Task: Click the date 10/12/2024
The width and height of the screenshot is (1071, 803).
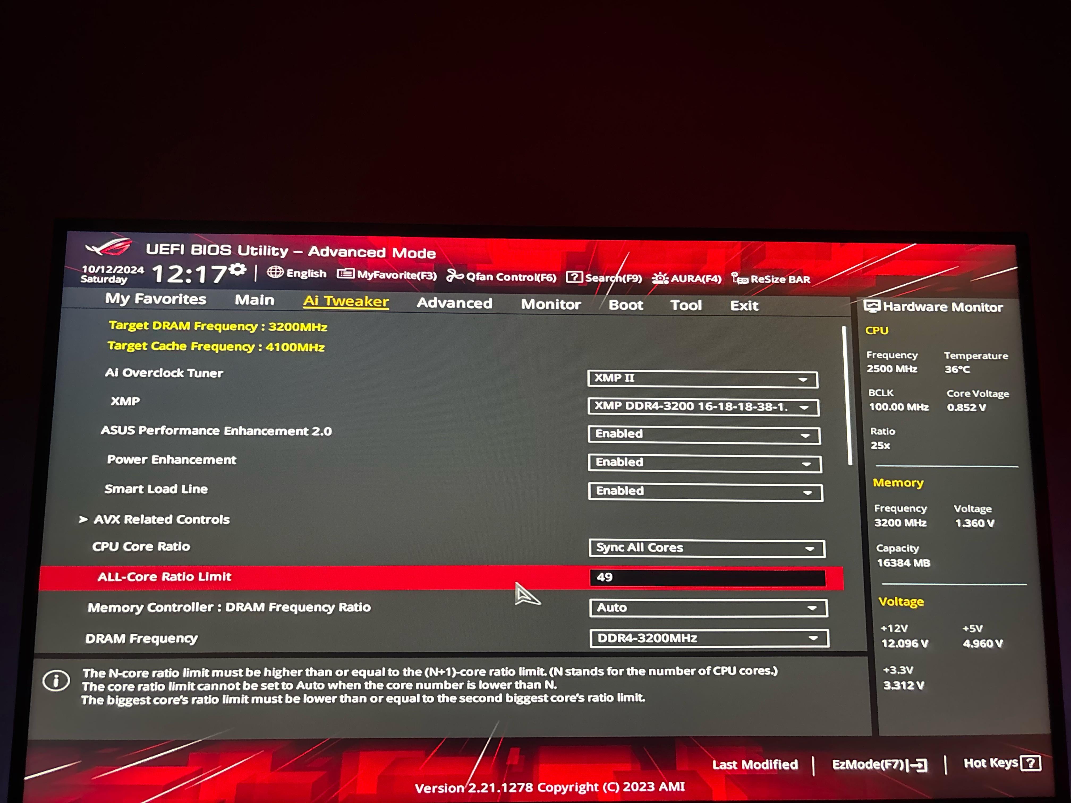Action: [113, 269]
